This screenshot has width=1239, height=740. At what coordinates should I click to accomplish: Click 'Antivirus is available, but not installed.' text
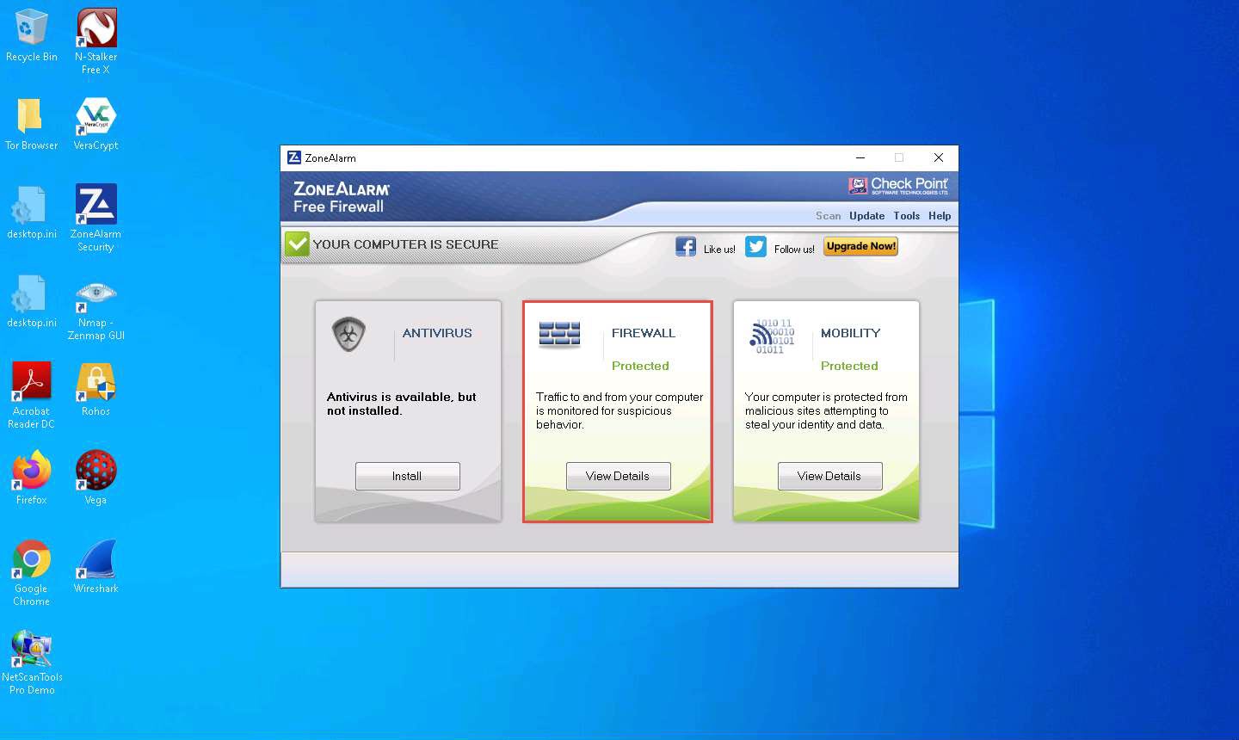coord(402,404)
